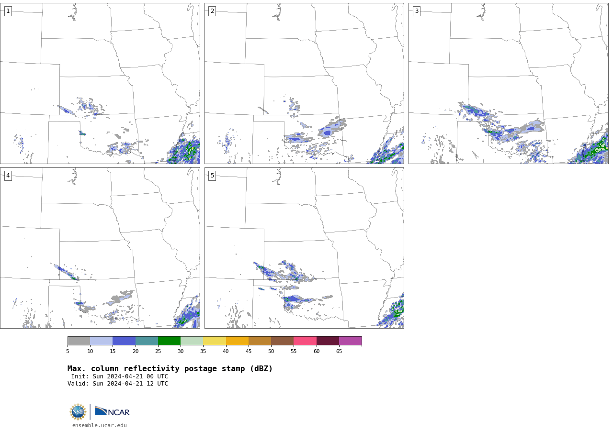Click the tan 45-50 dBZ swatch
Screen dimensions: 613x431
(x=260, y=341)
